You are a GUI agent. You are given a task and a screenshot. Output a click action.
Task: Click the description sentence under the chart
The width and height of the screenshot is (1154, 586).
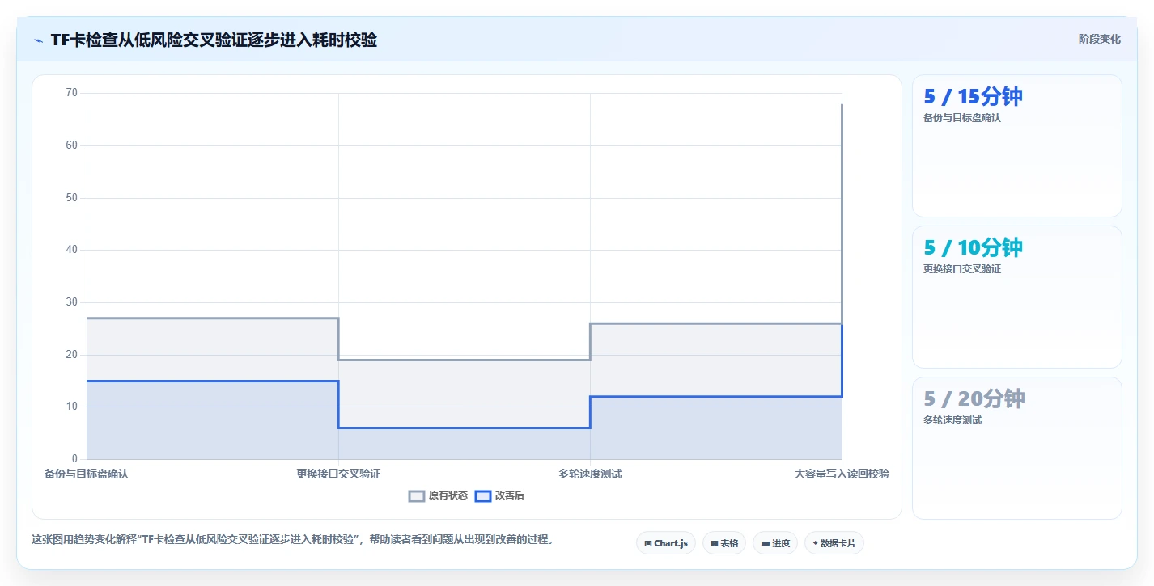tap(293, 540)
